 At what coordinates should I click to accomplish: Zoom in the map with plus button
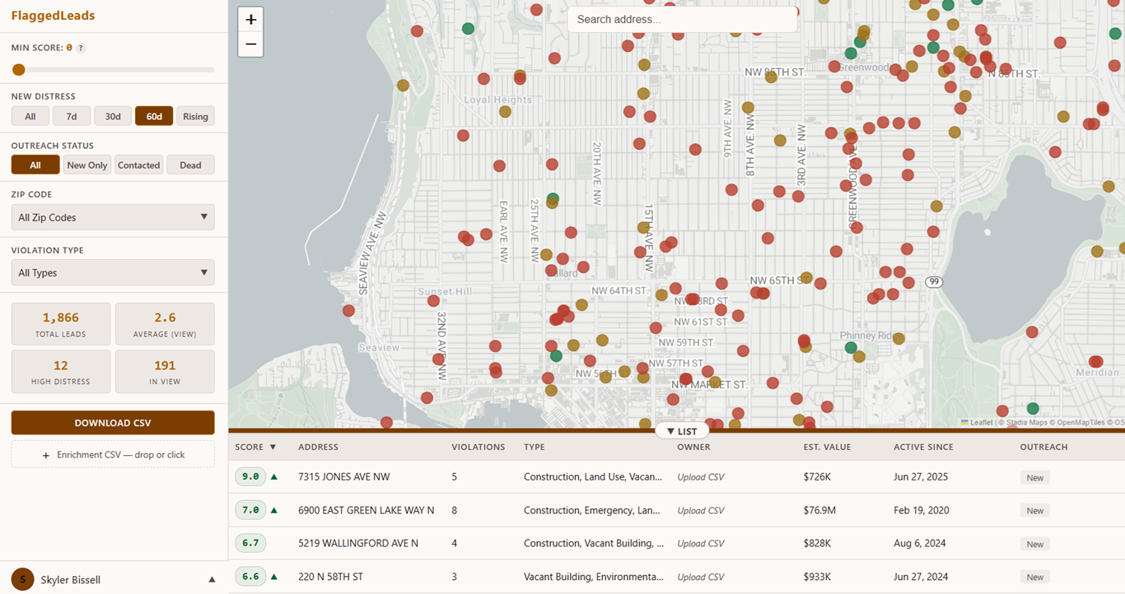[x=251, y=20]
